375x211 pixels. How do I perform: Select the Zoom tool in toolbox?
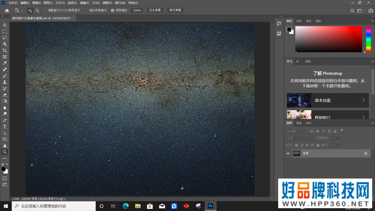pos(4,152)
